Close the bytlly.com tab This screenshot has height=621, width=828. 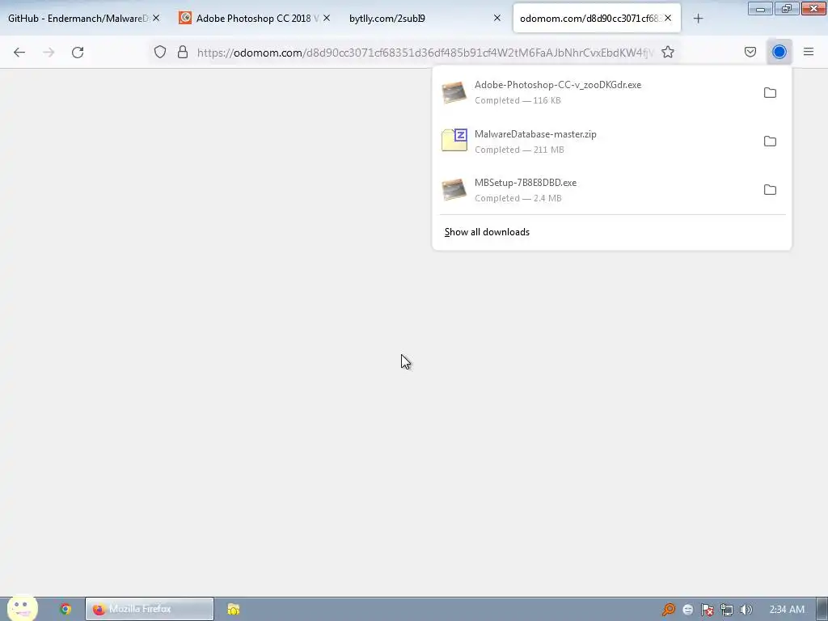pyautogui.click(x=497, y=18)
